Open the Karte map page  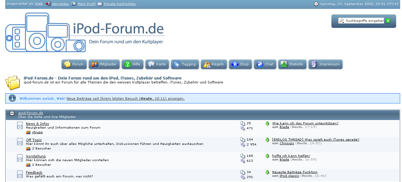[157, 64]
